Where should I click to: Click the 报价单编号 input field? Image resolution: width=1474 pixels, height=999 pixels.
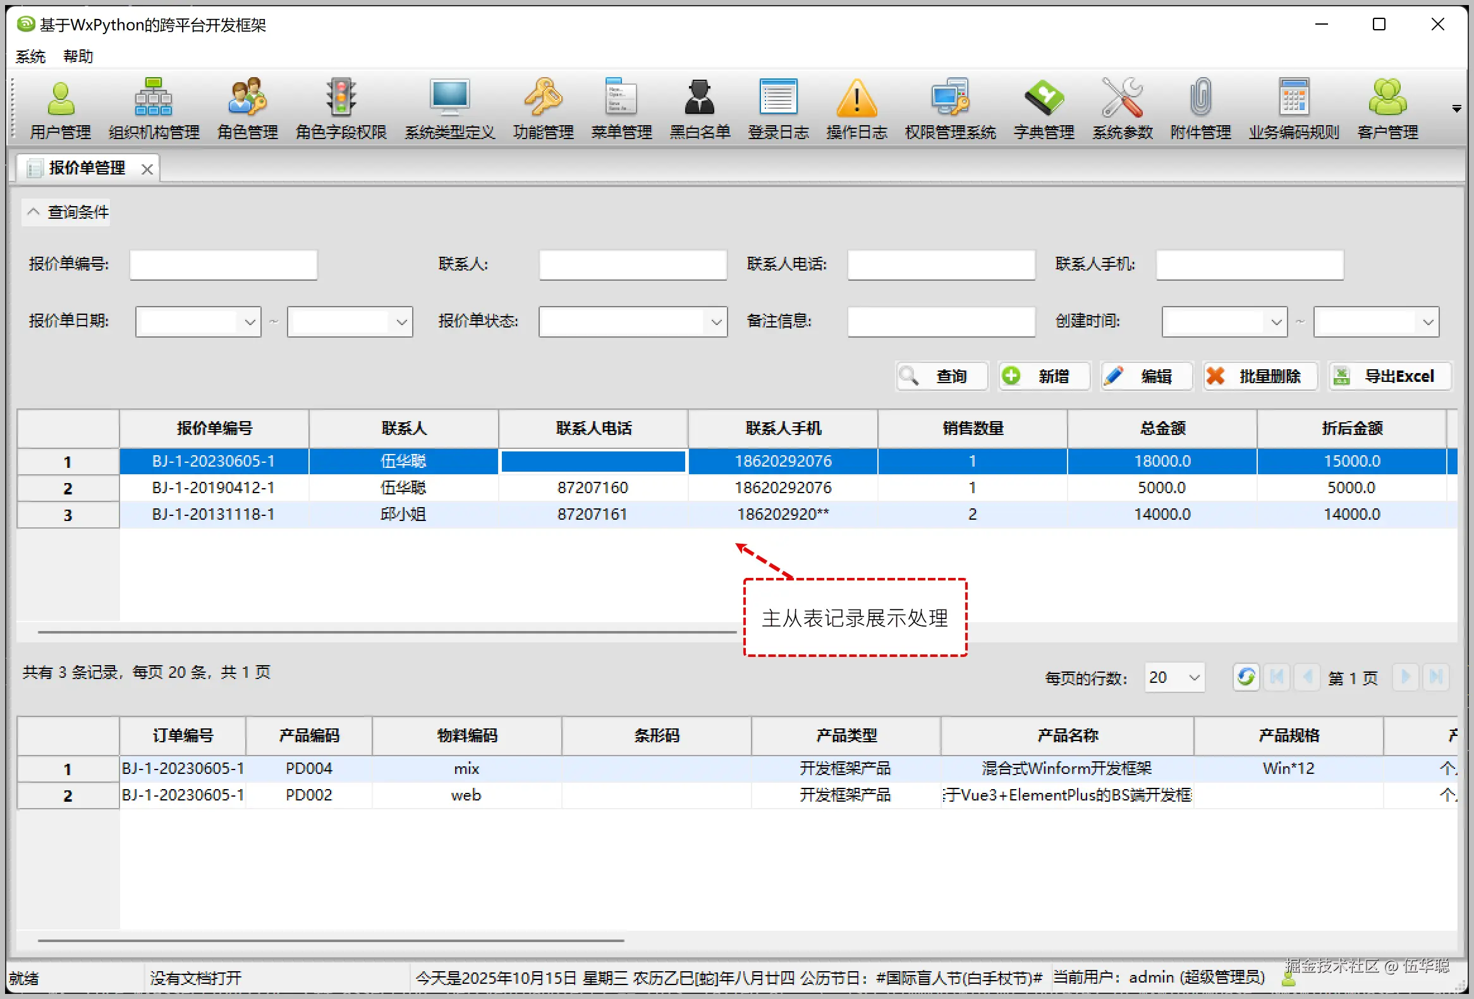223,264
